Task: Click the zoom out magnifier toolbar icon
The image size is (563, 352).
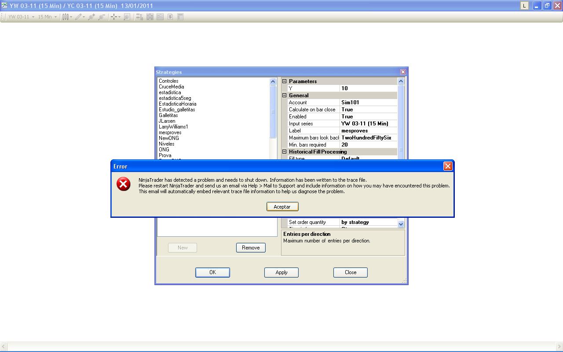Action: 102,17
